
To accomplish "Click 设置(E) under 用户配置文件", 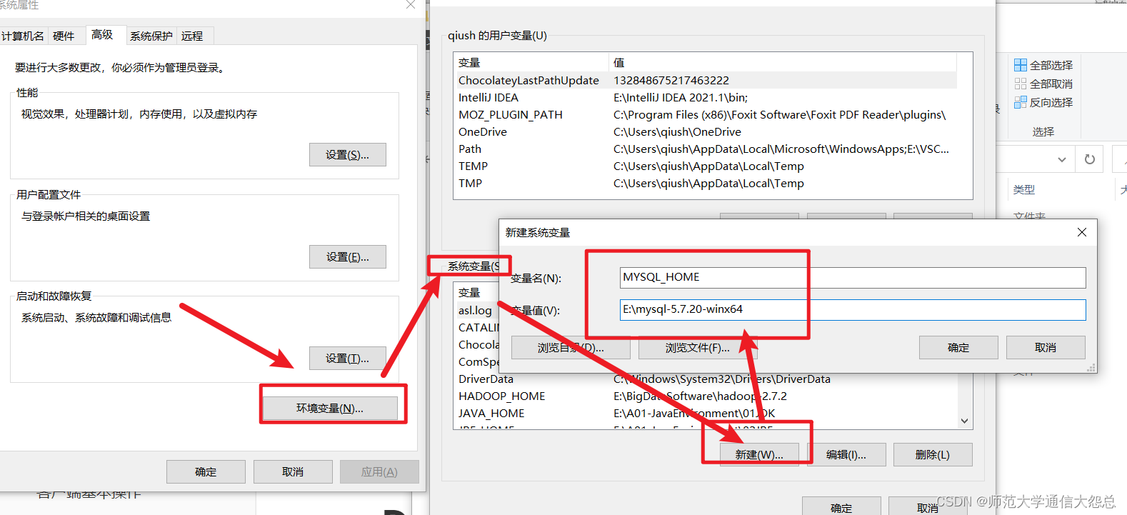I will coord(348,257).
